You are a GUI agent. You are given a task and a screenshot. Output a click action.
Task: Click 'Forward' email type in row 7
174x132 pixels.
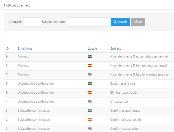coord(23,74)
